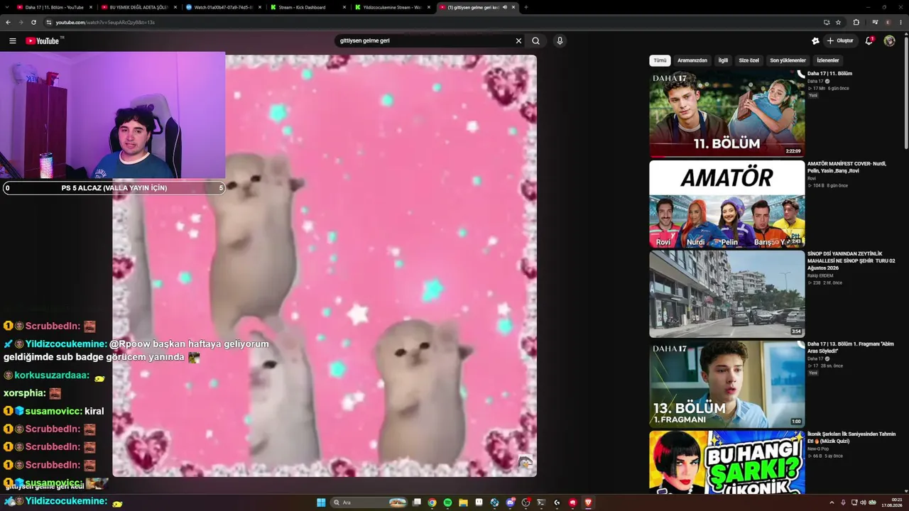Open the browser extensions puzzle icon

tap(856, 22)
